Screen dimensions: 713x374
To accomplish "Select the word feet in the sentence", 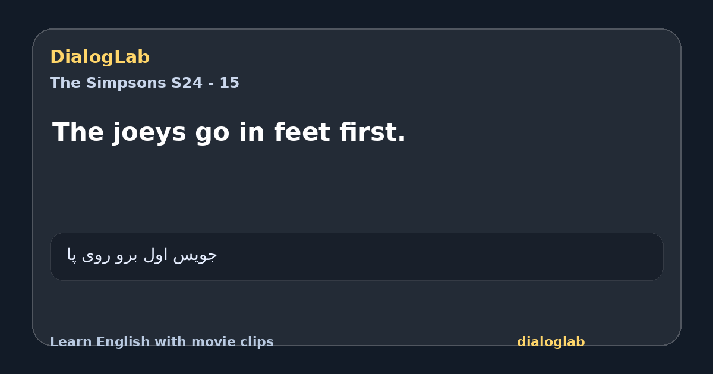I will 299,132.
